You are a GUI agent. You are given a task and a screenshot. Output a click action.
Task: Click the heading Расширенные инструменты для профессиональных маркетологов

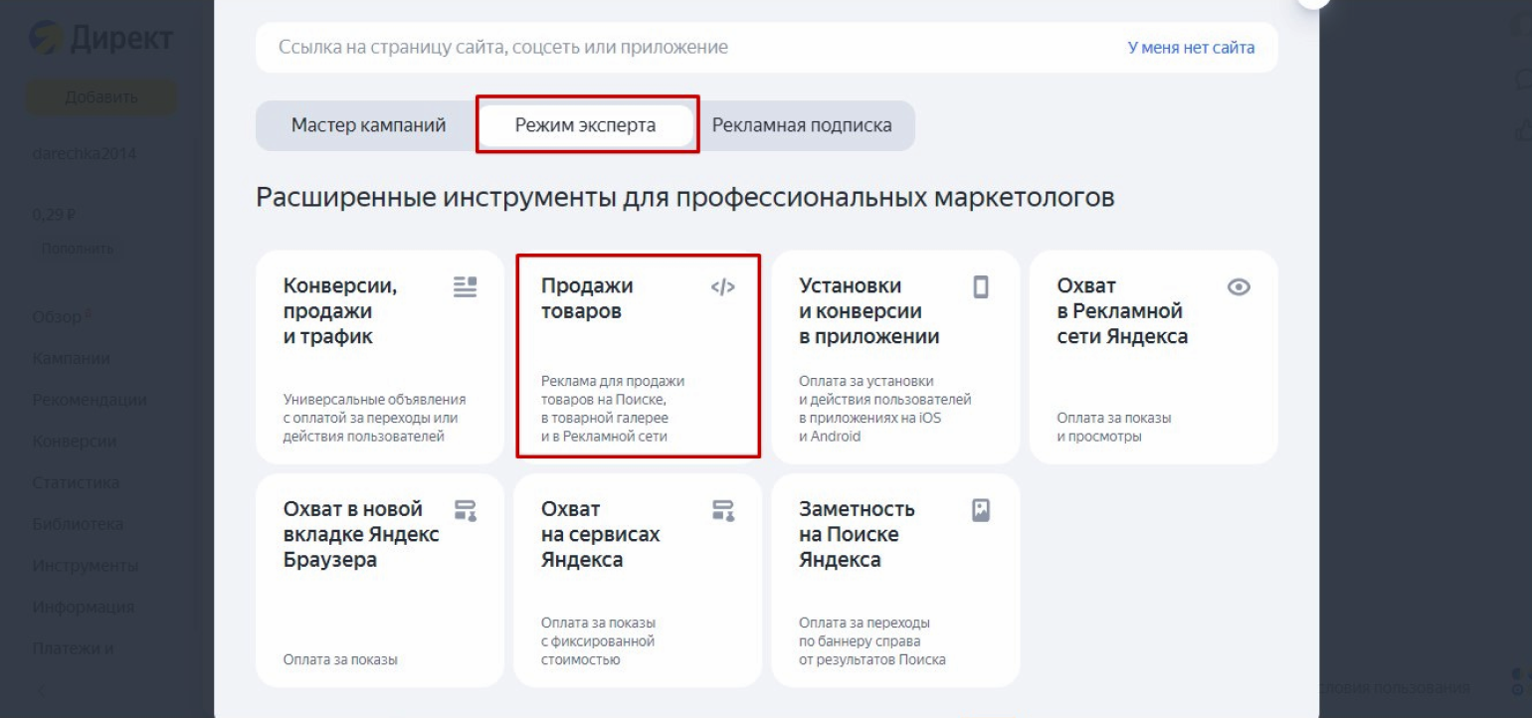(685, 198)
